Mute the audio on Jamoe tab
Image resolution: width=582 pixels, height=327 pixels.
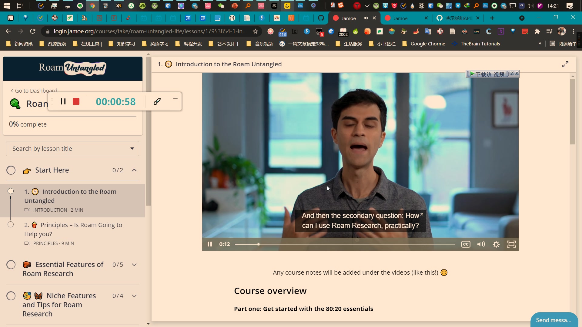point(366,18)
